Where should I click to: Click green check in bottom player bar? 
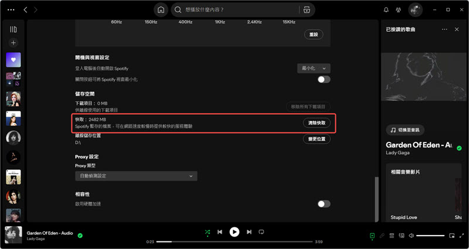[80, 236]
